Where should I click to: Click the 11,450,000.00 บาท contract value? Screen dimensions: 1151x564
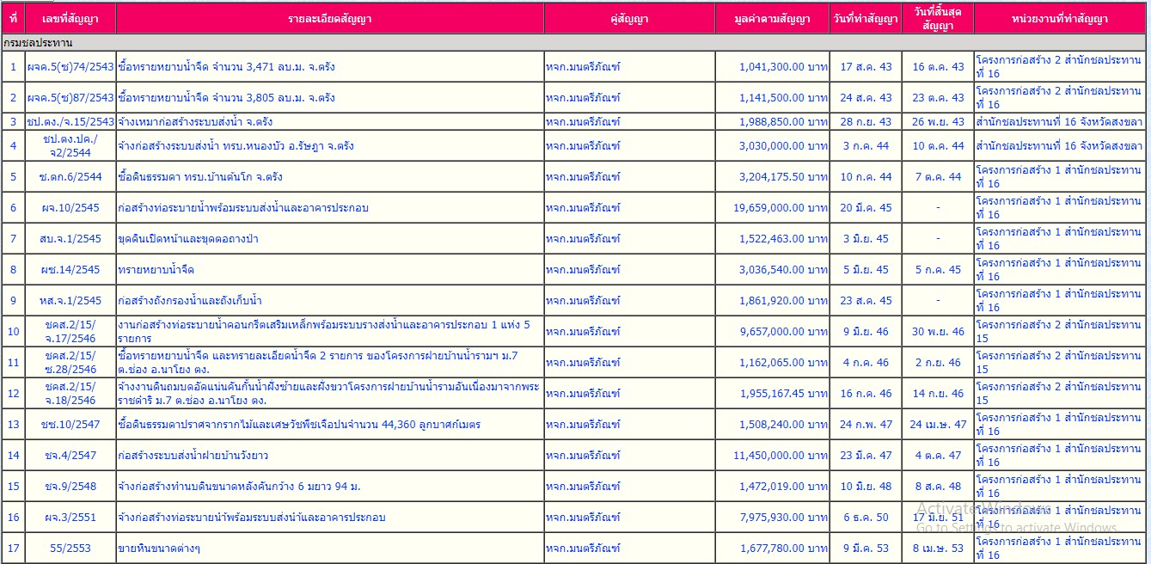pyautogui.click(x=781, y=456)
